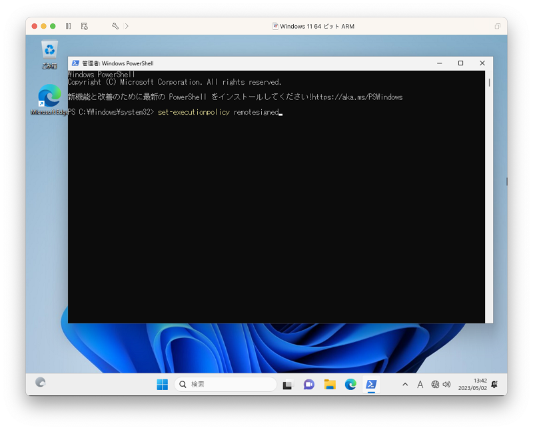Select Microsoft Edge desktop shortcut
The width and height of the screenshot is (533, 430).
pyautogui.click(x=49, y=100)
